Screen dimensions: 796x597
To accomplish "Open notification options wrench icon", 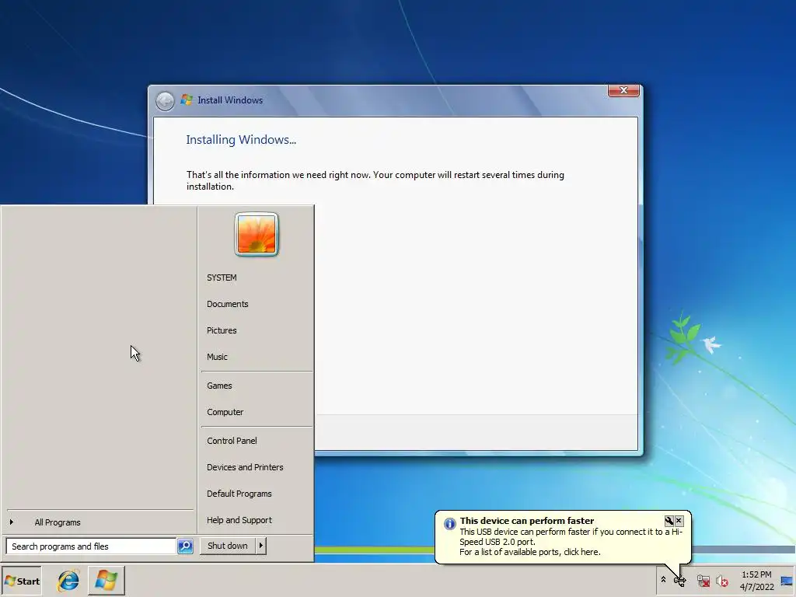I will point(669,520).
